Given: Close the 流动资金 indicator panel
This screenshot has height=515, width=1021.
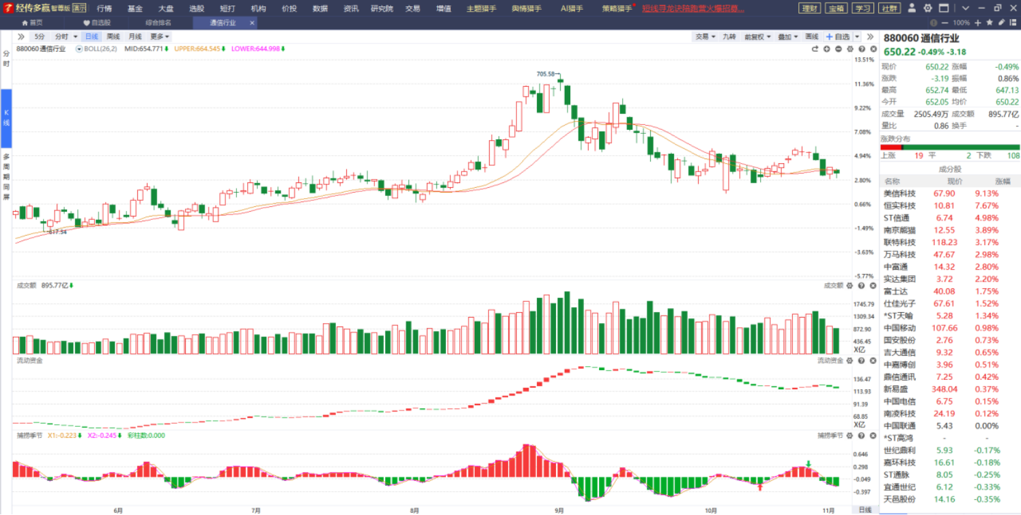Looking at the screenshot, I should point(872,360).
